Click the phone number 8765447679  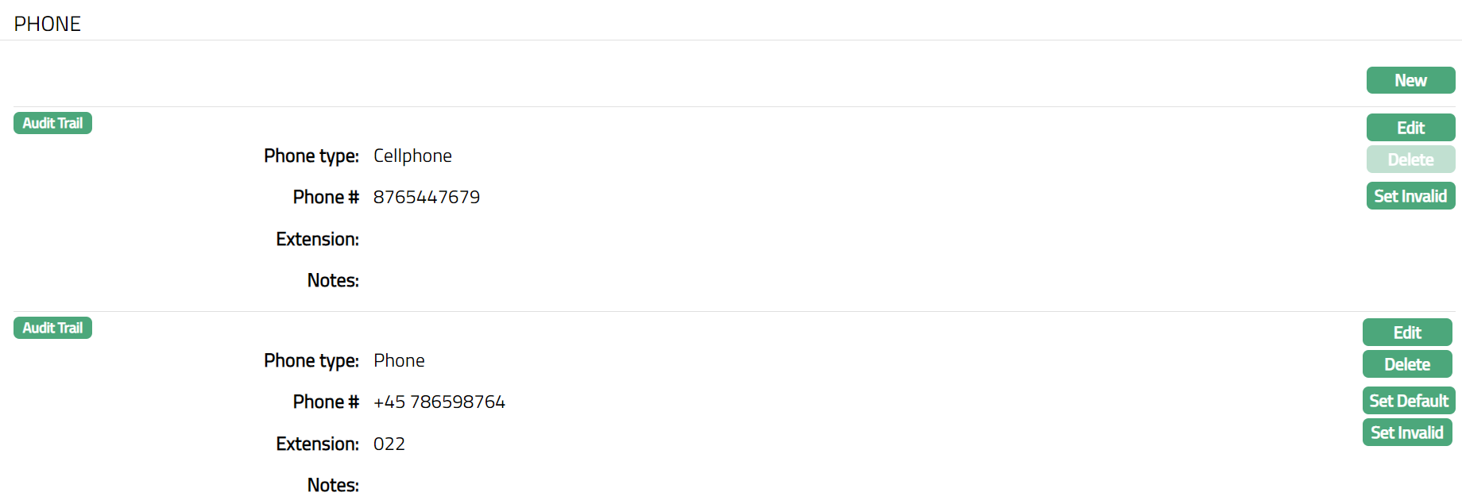click(x=427, y=197)
